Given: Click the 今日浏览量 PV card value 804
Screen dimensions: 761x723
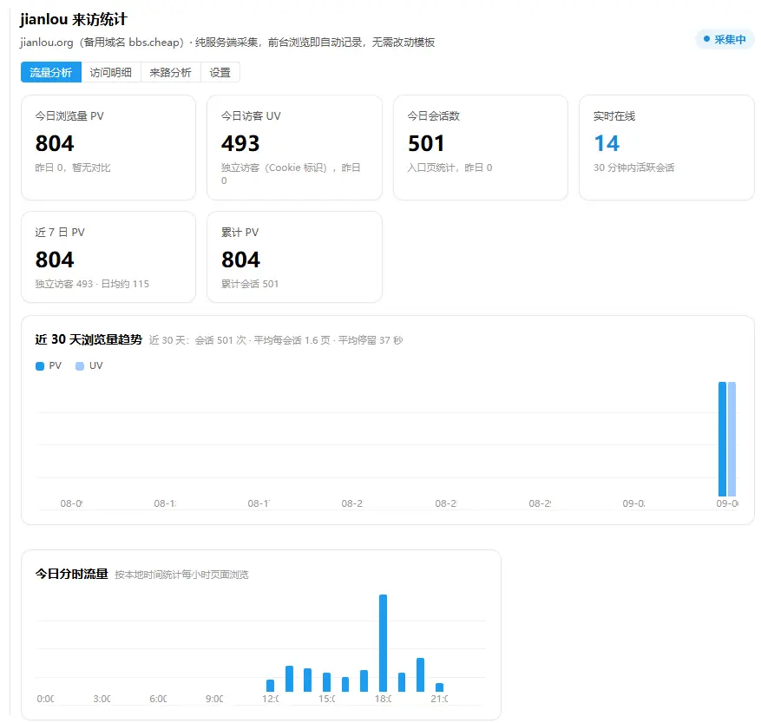Looking at the screenshot, I should pos(55,143).
